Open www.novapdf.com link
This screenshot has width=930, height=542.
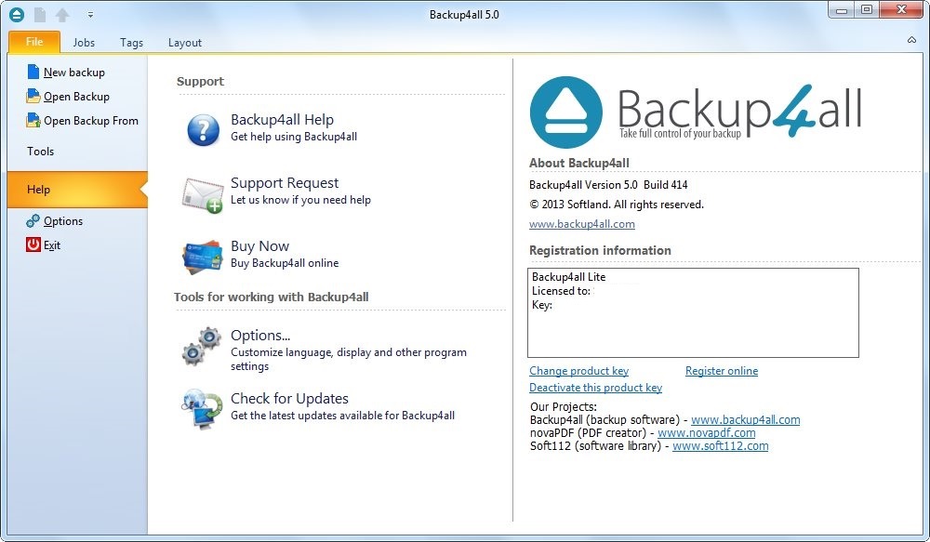point(707,433)
